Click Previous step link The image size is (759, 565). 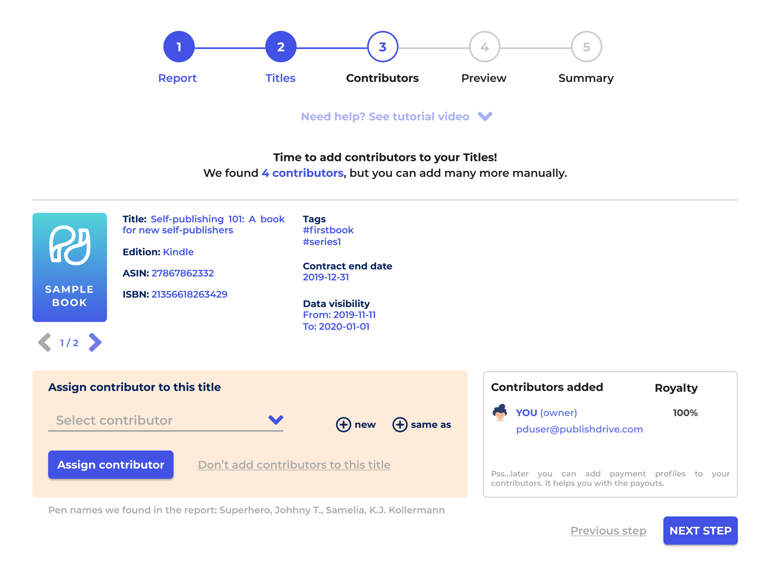(x=608, y=531)
